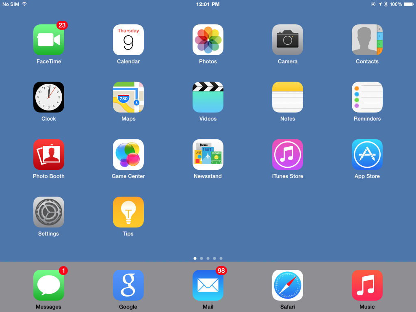Tap the 1 badge on Messages

point(63,271)
